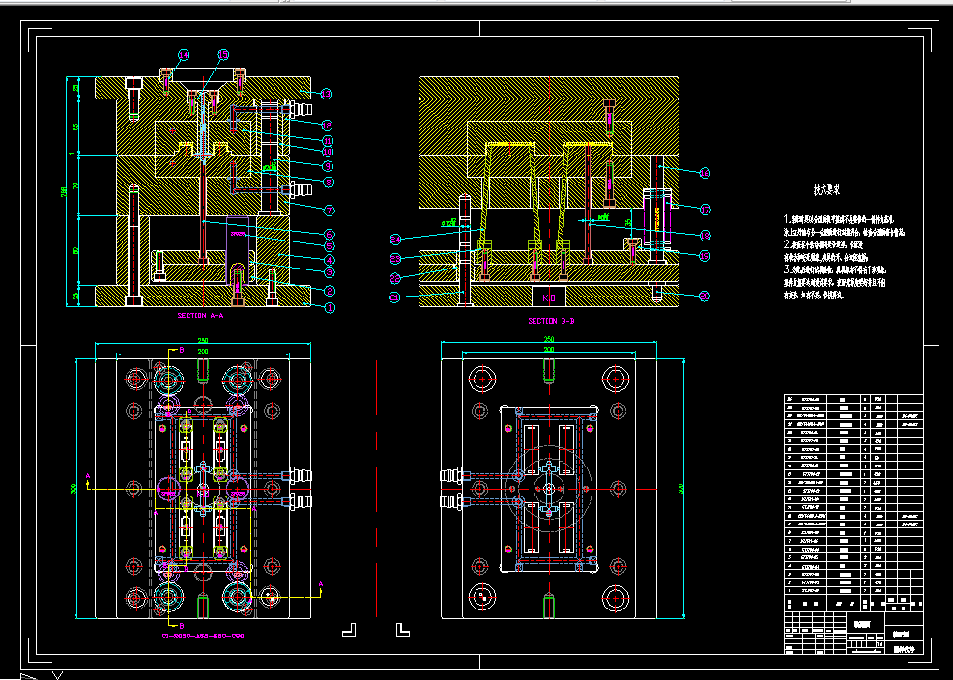
Task: Select the 技术要求 heading text
Action: pyautogui.click(x=826, y=190)
